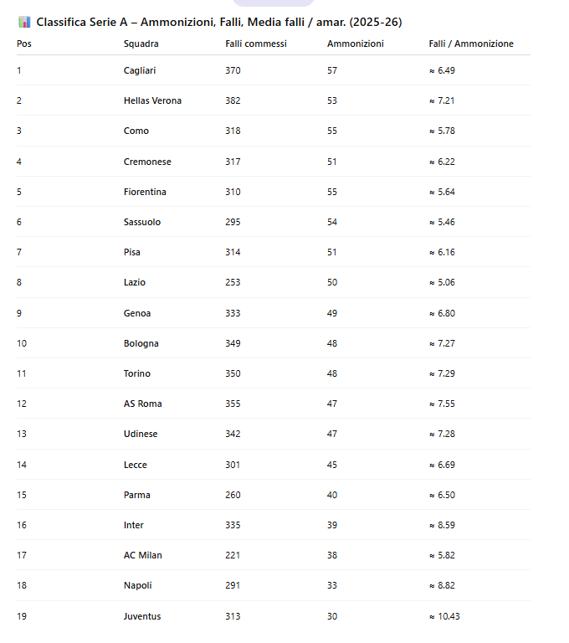Select the Cagliari team name cell
Viewport: 569px width, 643px height.
140,70
